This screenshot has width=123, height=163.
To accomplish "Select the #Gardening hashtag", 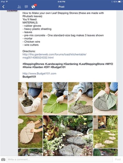I will pyautogui.click(x=71, y=64).
